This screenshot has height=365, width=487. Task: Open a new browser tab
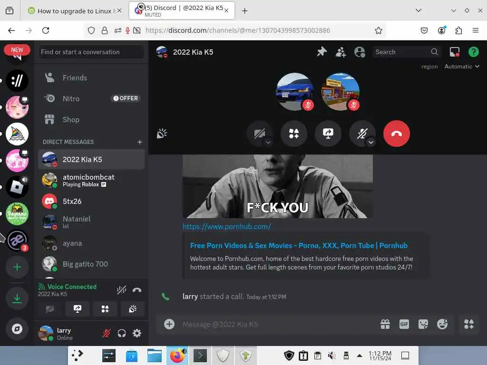click(x=245, y=11)
